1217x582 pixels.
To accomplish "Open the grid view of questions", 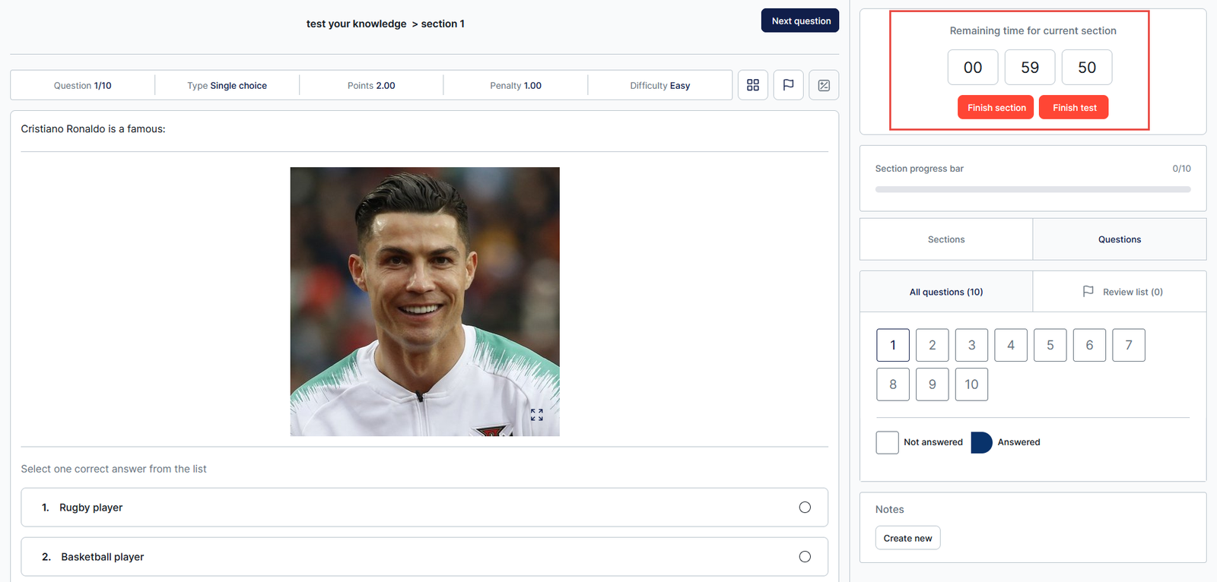I will (752, 85).
